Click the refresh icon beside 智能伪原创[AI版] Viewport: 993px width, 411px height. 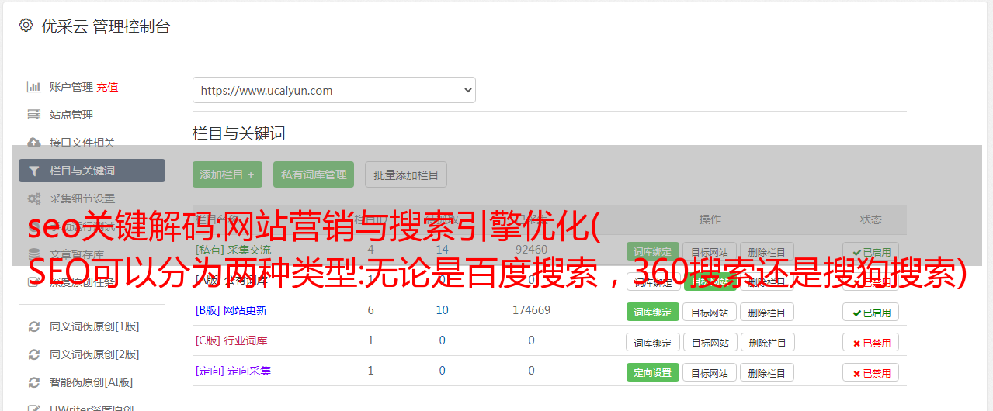[34, 382]
